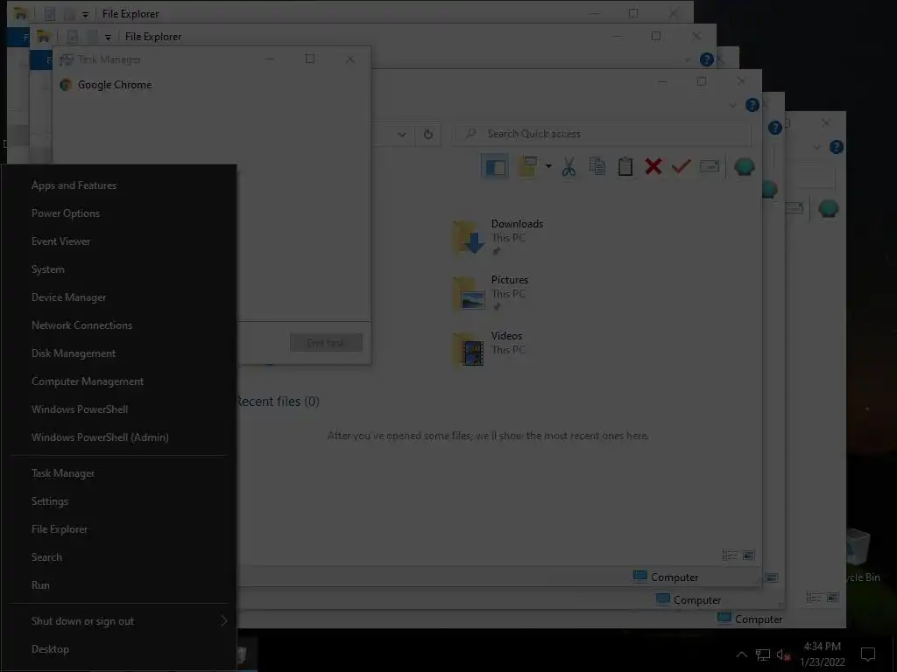Open the clock showing 4:34 PM
The image size is (897, 672).
click(822, 654)
